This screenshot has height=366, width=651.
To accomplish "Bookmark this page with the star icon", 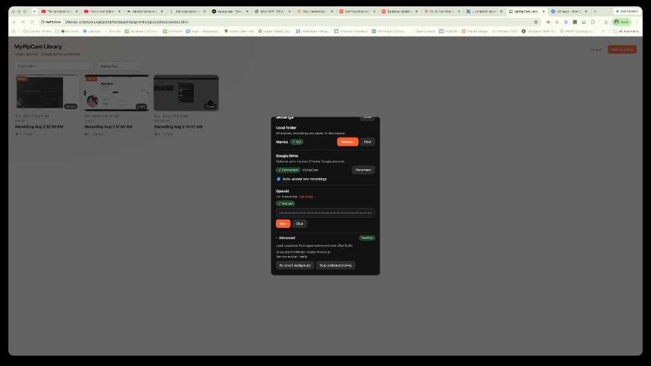I will coord(535,22).
